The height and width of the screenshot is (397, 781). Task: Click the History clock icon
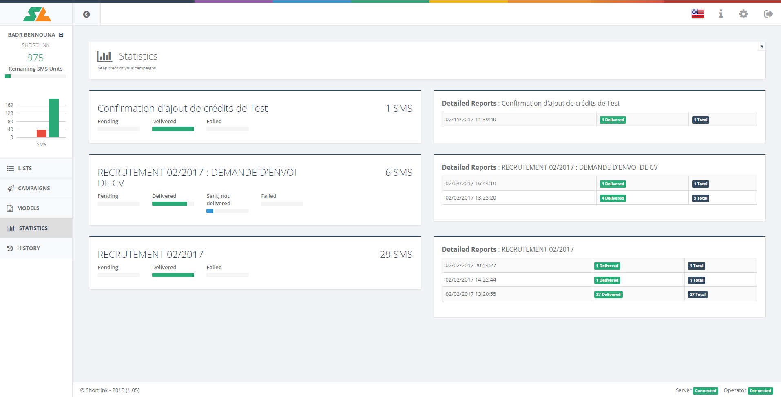click(10, 248)
